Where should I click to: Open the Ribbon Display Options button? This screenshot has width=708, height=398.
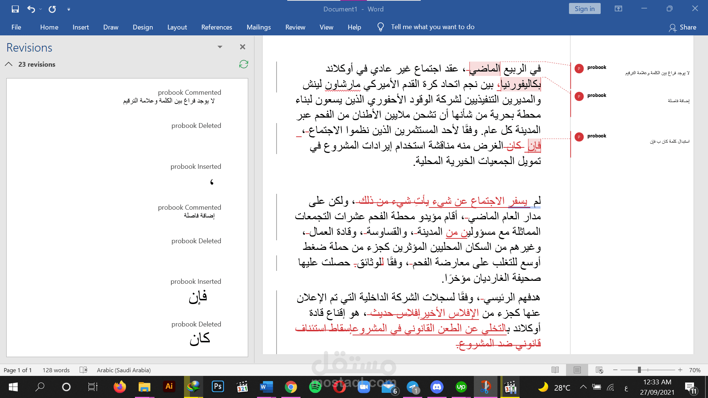coord(618,9)
